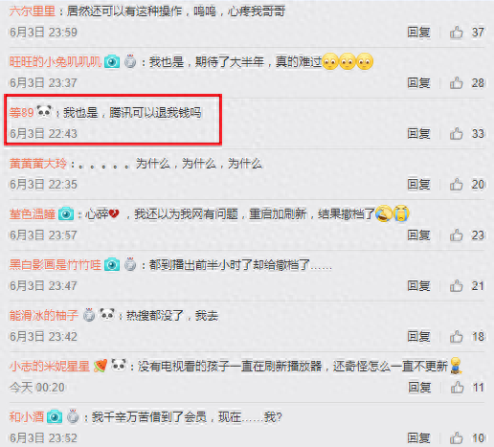This screenshot has width=494, height=447.
Task: Click the panda badge beside 等89
Action: (x=44, y=111)
